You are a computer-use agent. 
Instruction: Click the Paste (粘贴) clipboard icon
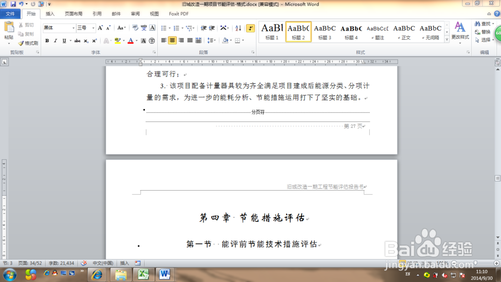[9, 27]
